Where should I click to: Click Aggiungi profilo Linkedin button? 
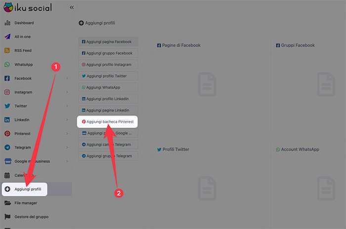coord(108,99)
